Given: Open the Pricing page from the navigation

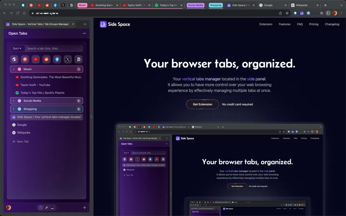Looking at the screenshot, I should 314,24.
